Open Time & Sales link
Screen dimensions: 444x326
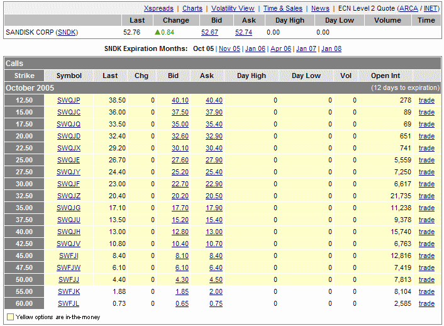coord(283,9)
